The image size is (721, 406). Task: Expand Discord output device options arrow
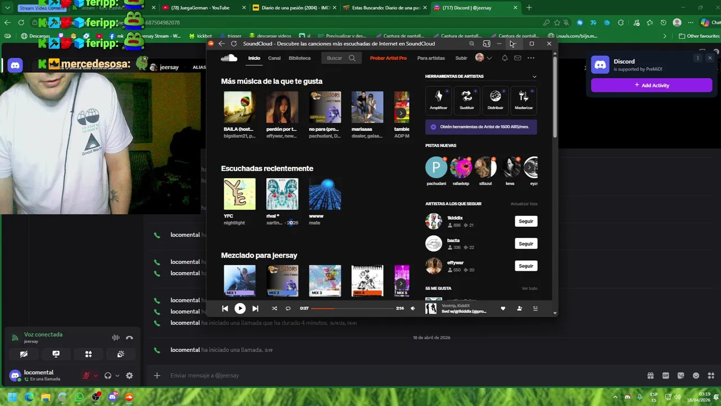click(117, 376)
